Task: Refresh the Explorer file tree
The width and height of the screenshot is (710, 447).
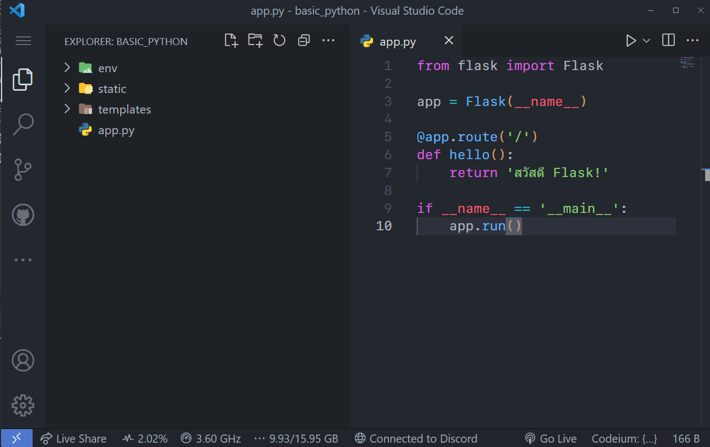Action: [x=279, y=41]
